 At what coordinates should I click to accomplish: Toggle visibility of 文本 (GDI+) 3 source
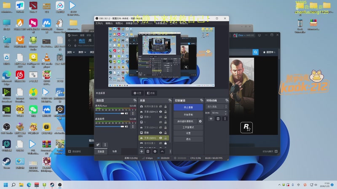tap(160, 112)
